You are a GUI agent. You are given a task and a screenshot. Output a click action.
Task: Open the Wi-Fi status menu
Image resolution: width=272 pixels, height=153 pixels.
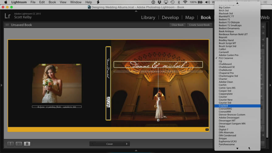[185, 2]
